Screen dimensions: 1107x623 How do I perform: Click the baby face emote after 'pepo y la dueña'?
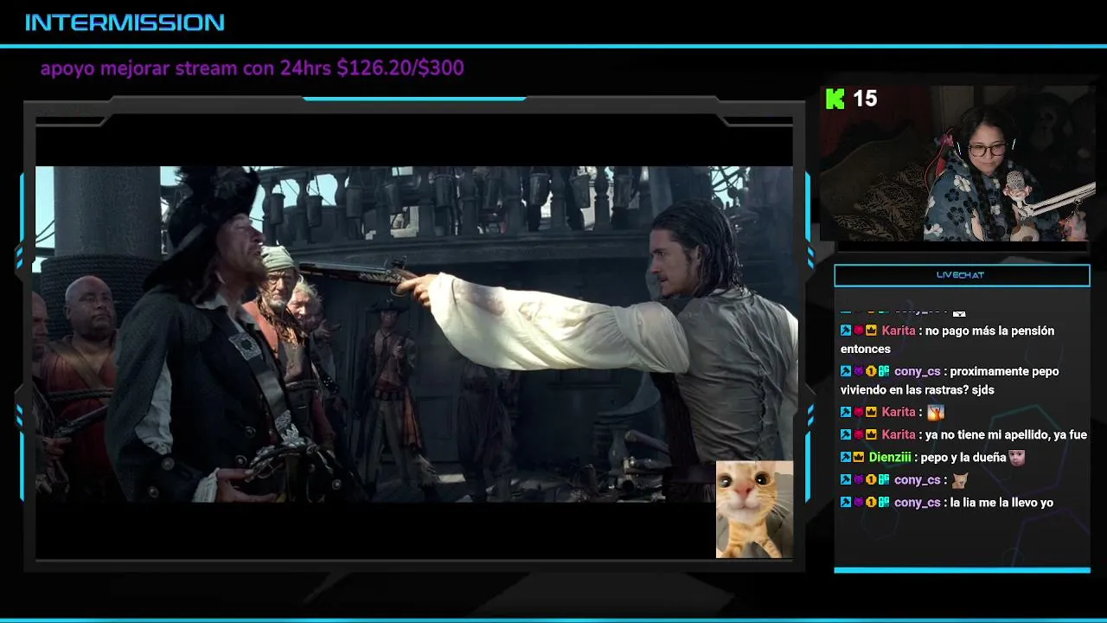point(1016,457)
